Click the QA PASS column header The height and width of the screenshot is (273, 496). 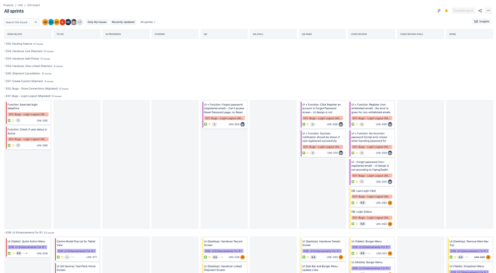click(322, 34)
